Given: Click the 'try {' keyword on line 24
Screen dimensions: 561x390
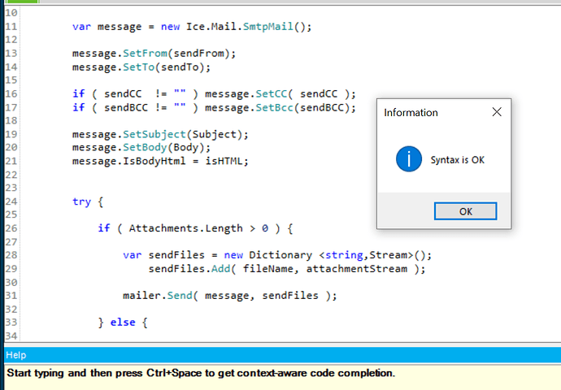Looking at the screenshot, I should tap(88, 201).
